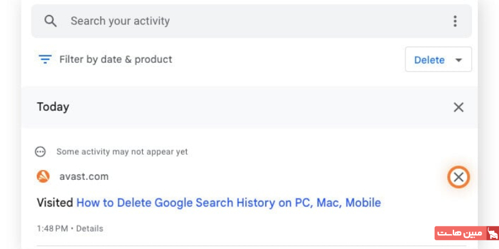The height and width of the screenshot is (249, 499).
Task: Click the magnifier search icon
Action: (x=51, y=21)
